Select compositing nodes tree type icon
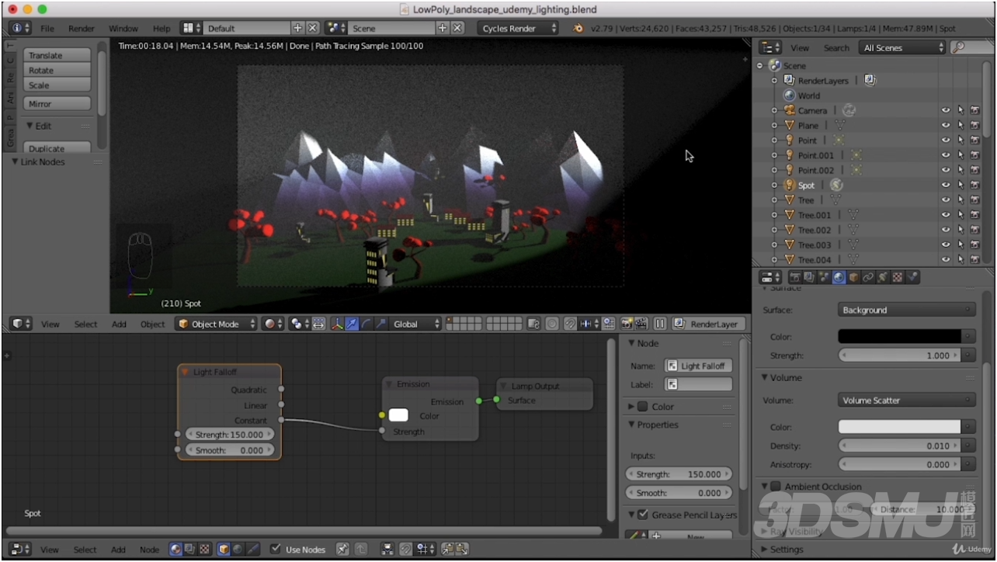 189,550
